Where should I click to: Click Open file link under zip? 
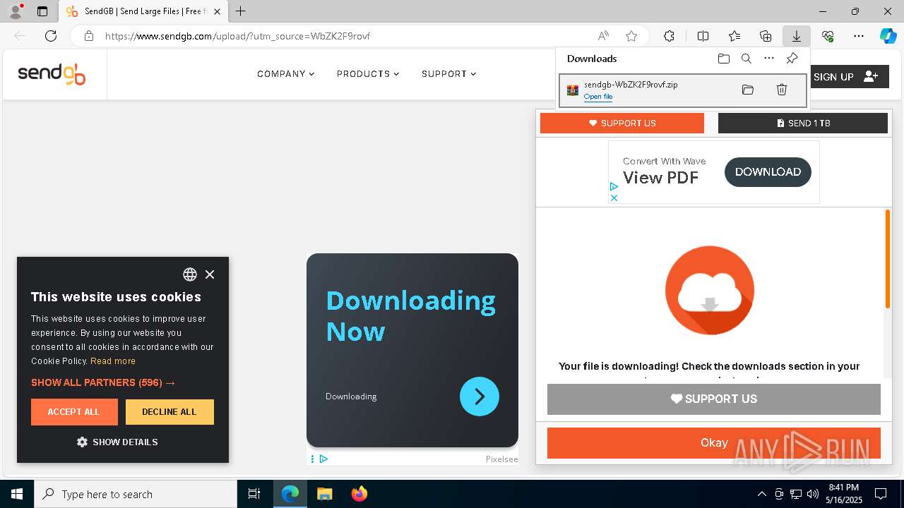598,97
